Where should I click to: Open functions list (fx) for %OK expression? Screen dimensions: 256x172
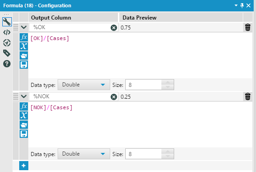pos(24,37)
